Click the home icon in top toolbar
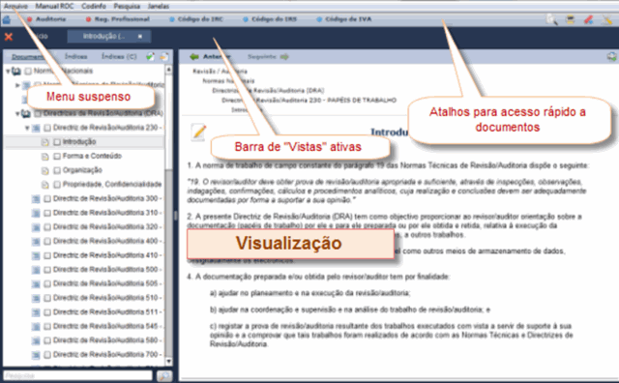Viewport: 619px width, 383px height. coord(7,19)
